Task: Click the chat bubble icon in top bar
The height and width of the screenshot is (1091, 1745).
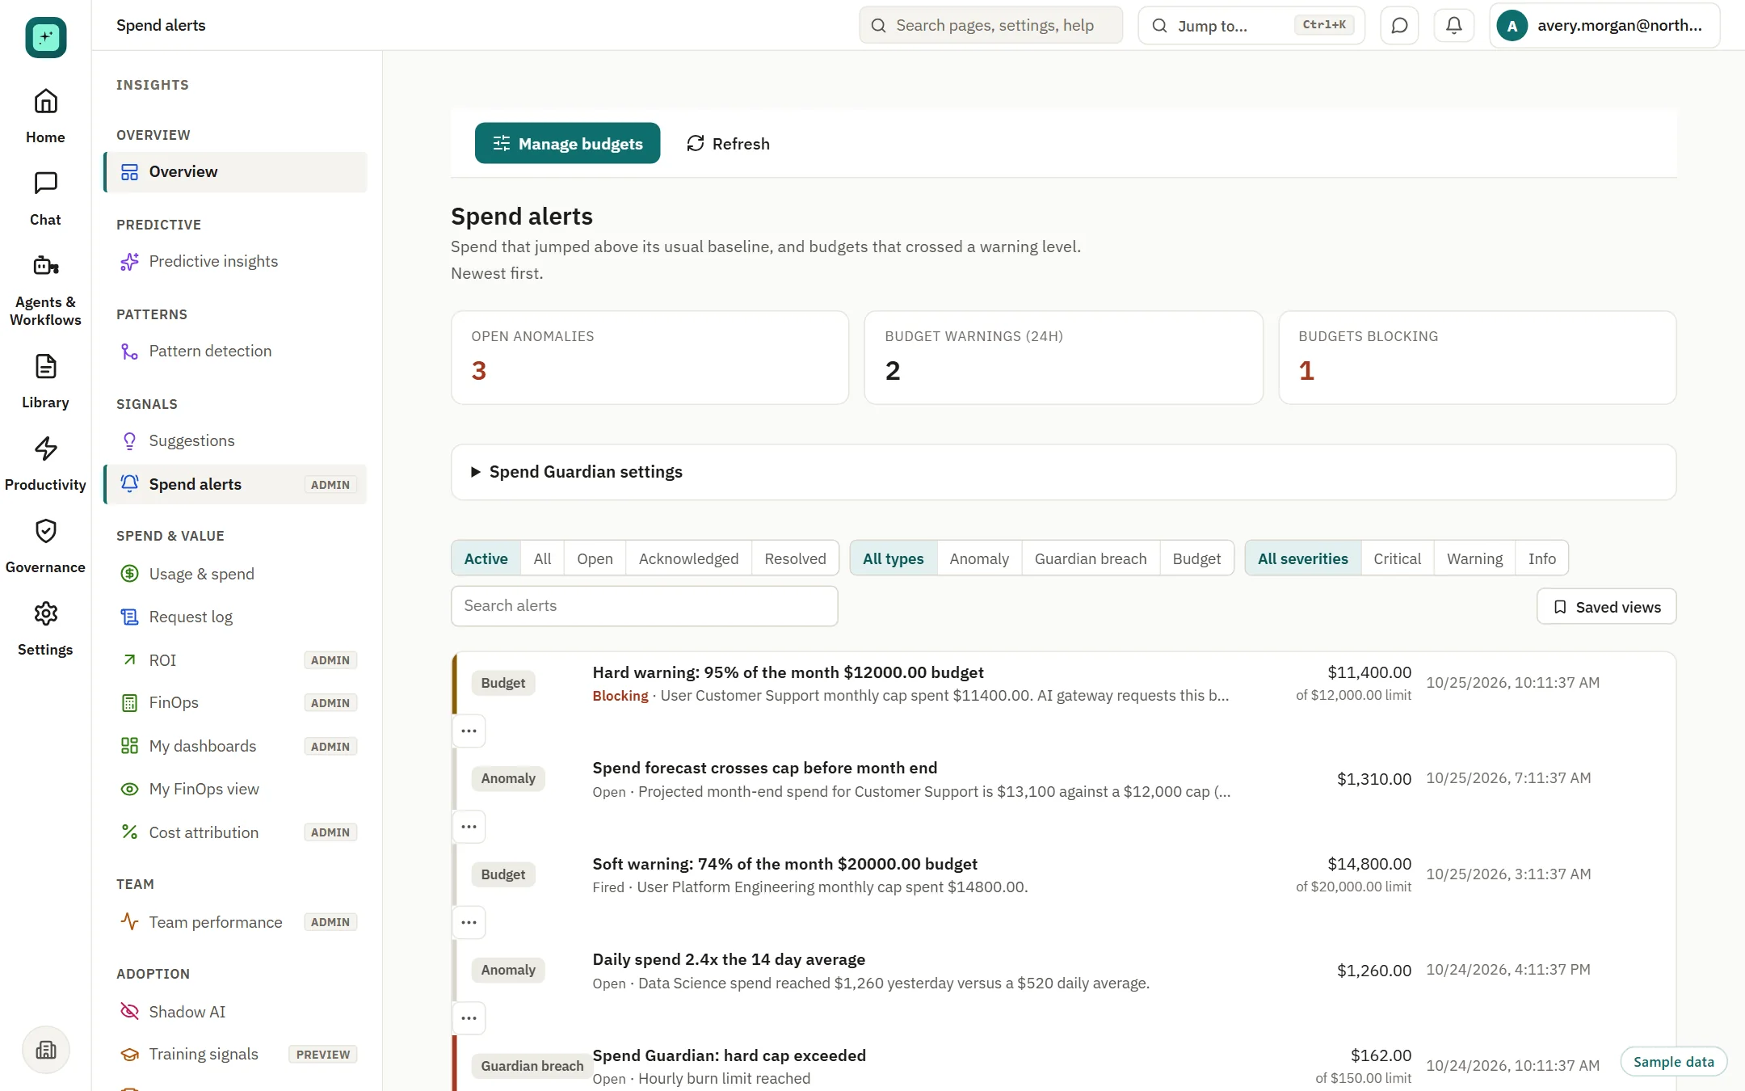Action: (x=1399, y=25)
